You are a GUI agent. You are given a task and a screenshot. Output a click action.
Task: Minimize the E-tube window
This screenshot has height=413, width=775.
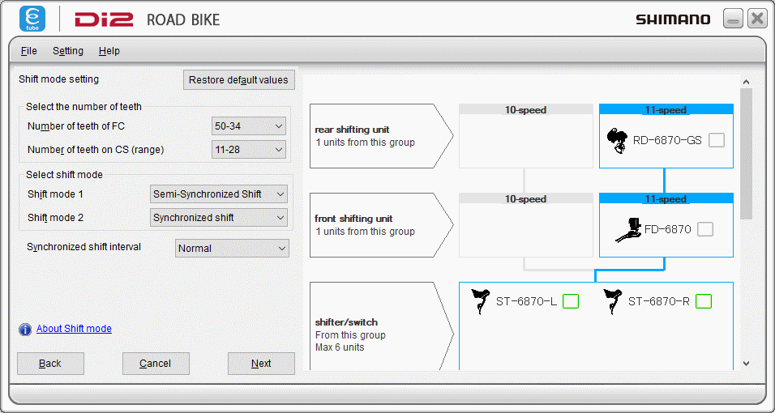pos(733,19)
